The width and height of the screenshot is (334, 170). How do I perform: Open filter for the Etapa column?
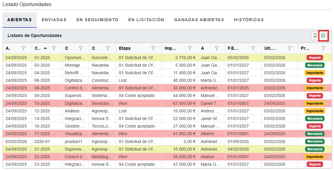[x=153, y=48]
